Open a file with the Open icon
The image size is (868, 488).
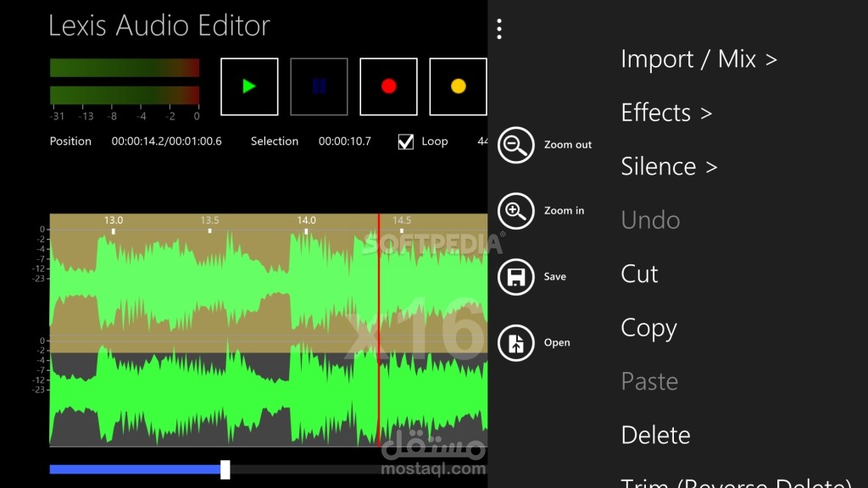pos(516,342)
